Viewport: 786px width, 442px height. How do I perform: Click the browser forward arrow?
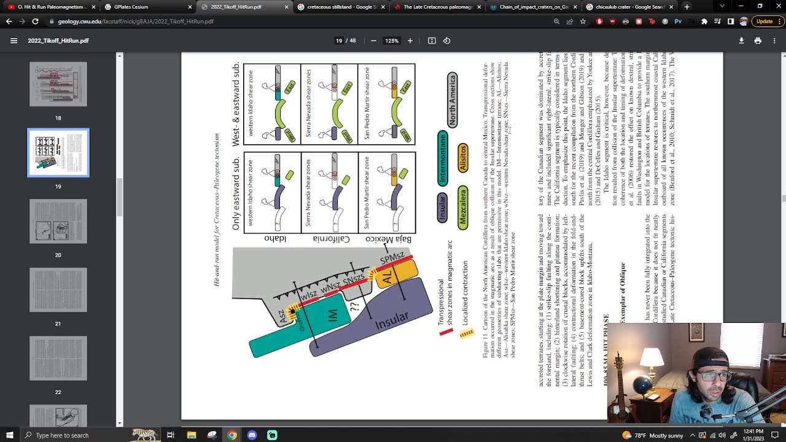click(22, 21)
